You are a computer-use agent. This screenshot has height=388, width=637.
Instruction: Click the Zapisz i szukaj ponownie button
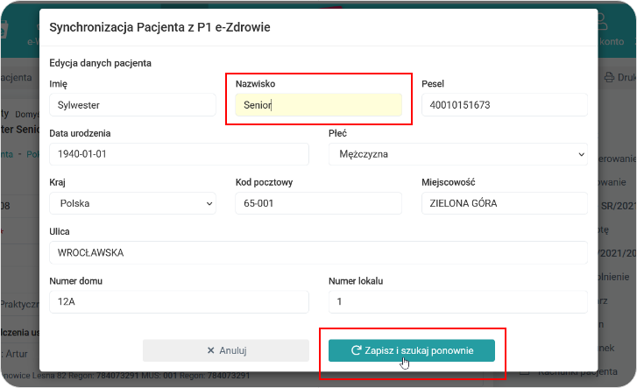tap(412, 350)
